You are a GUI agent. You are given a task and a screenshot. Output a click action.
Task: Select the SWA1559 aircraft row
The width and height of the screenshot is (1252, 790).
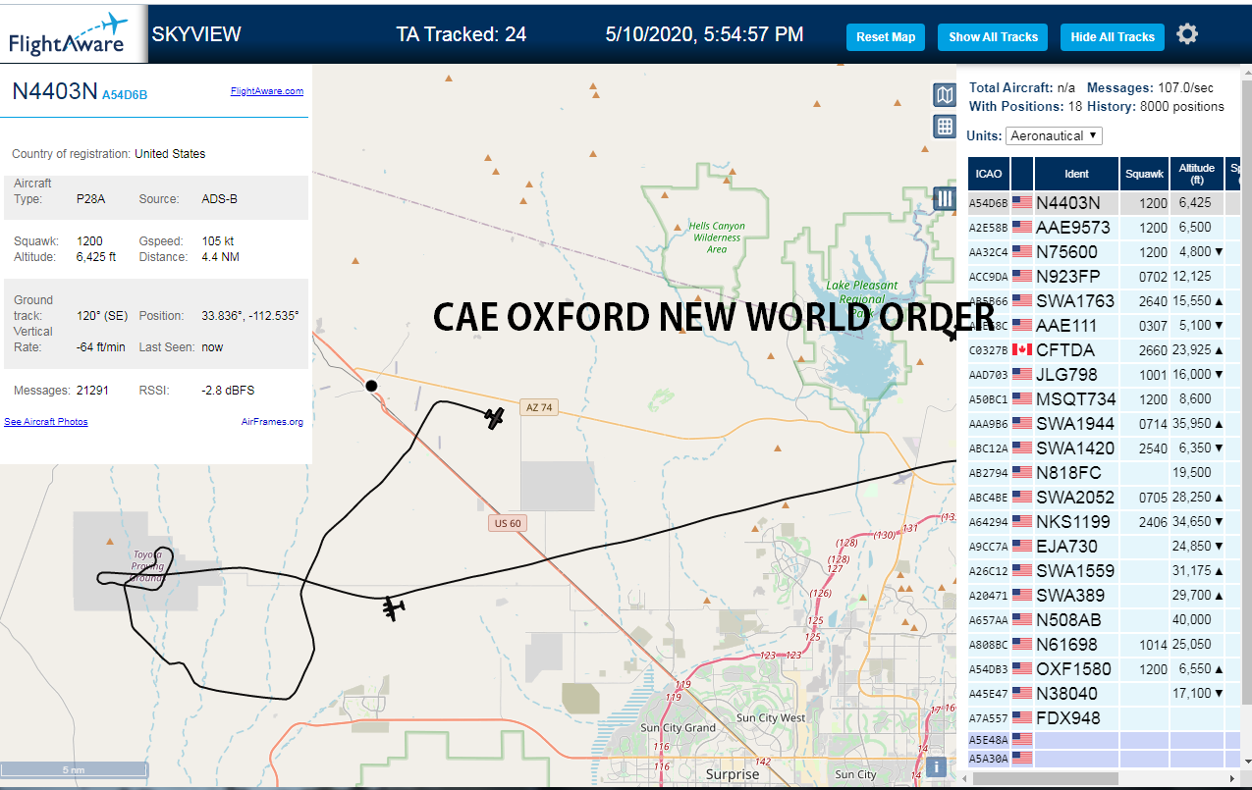(1103, 571)
